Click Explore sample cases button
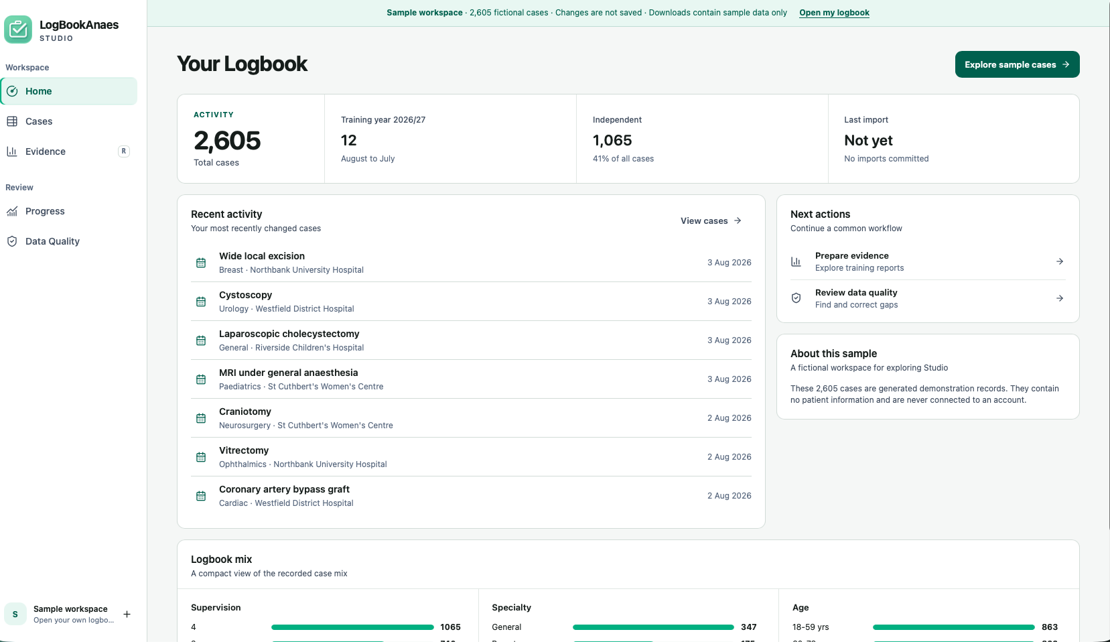Image resolution: width=1110 pixels, height=642 pixels. click(1017, 64)
